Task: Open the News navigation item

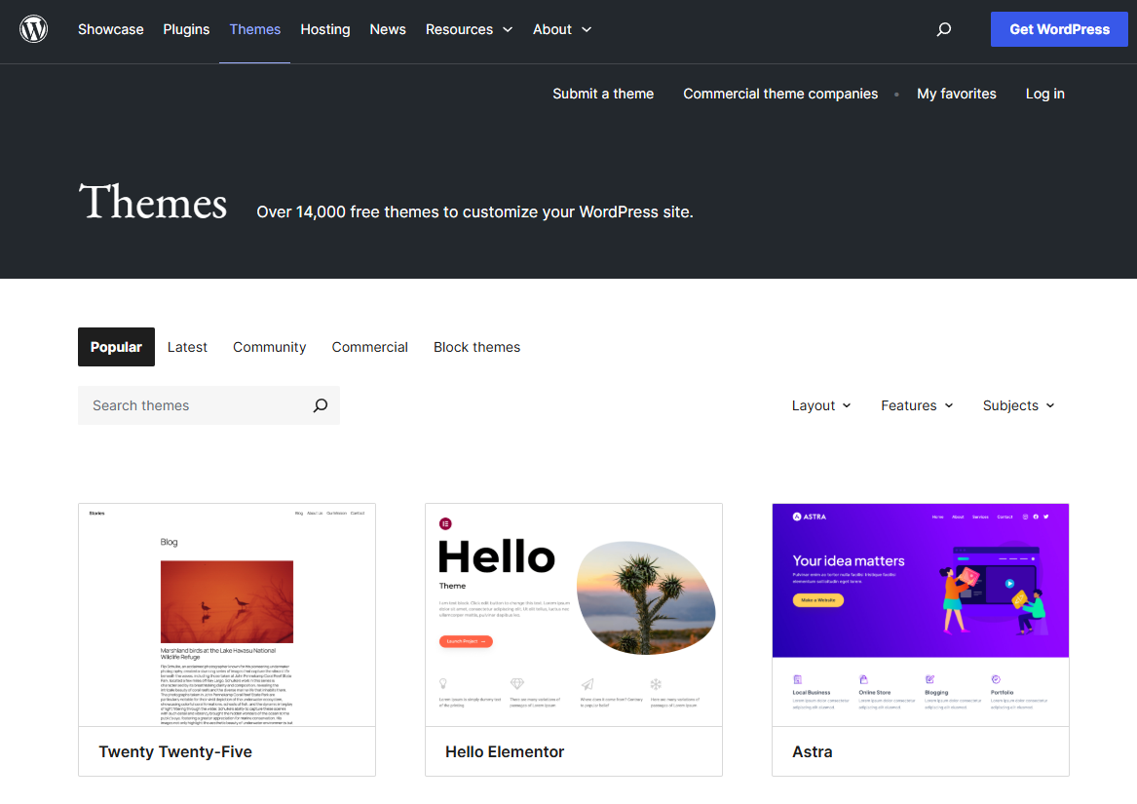Action: coord(388,30)
